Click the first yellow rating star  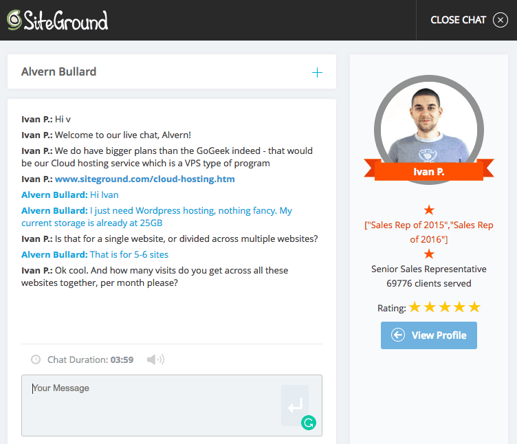click(x=415, y=307)
